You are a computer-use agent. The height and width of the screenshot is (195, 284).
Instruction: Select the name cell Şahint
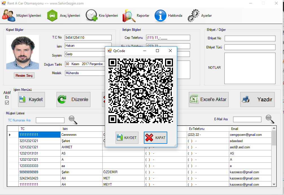[x=81, y=141]
